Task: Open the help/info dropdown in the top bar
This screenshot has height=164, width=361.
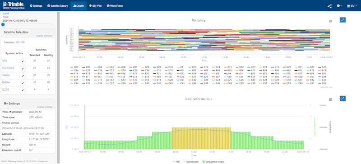Action: (339, 6)
